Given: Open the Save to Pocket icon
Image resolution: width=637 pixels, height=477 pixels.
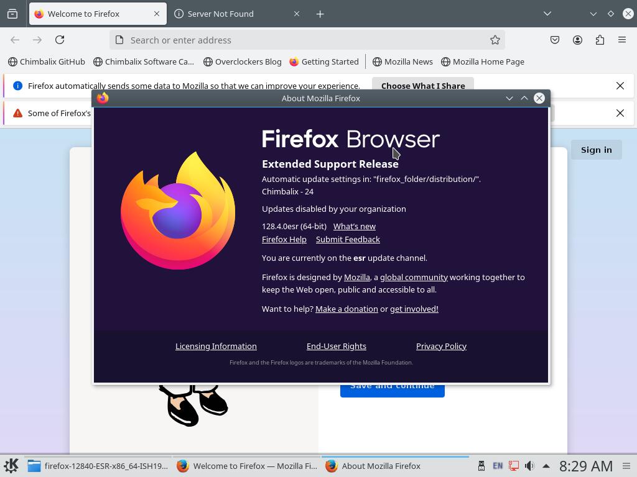Looking at the screenshot, I should [x=555, y=40].
